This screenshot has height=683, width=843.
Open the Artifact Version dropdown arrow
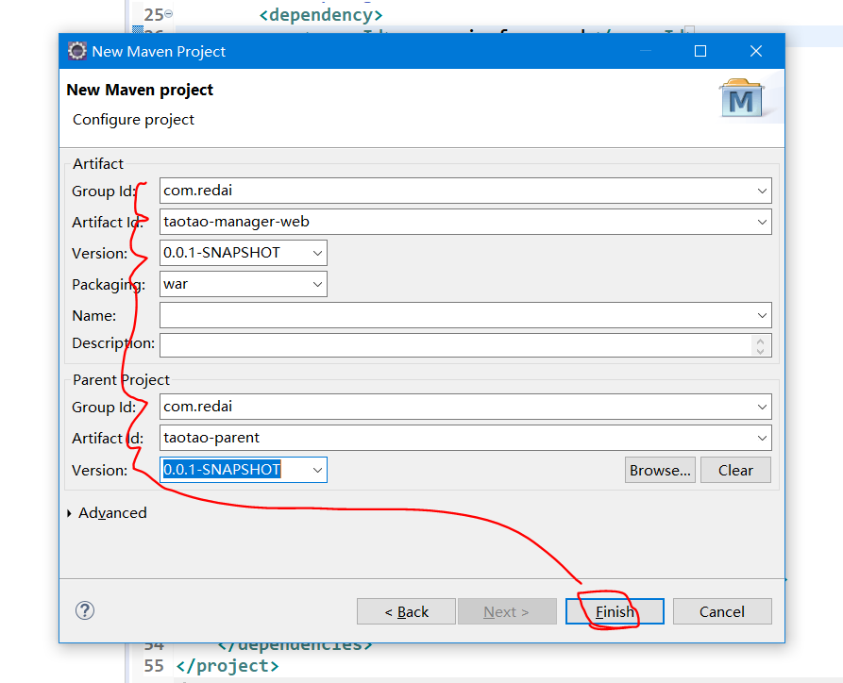click(x=317, y=253)
